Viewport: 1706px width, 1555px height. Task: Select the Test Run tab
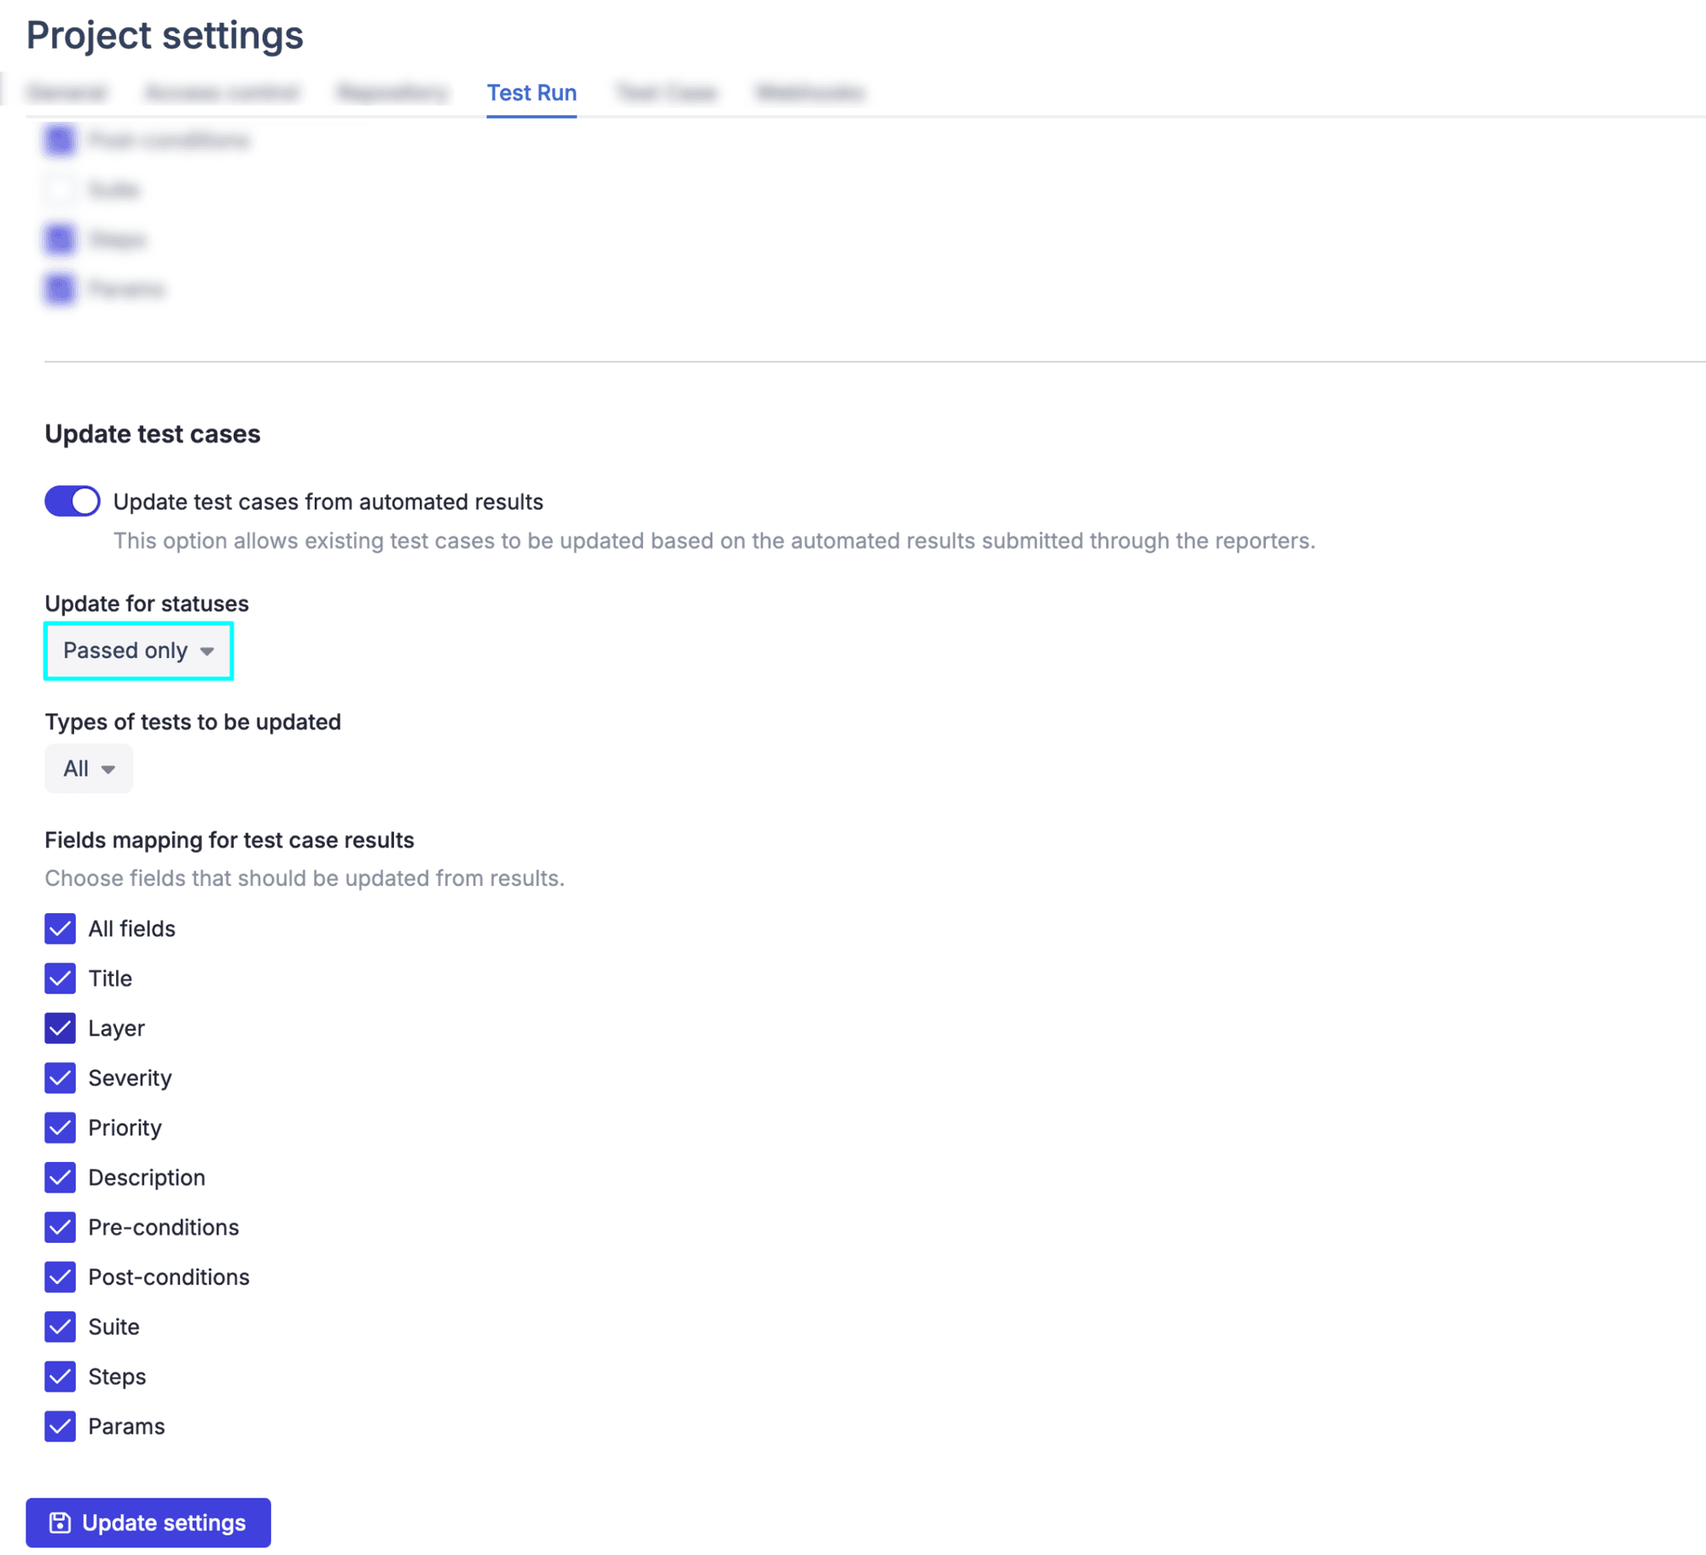point(531,92)
